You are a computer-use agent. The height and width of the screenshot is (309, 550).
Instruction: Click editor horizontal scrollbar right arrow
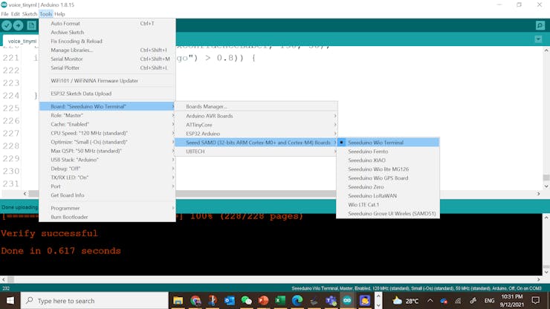click(538, 194)
